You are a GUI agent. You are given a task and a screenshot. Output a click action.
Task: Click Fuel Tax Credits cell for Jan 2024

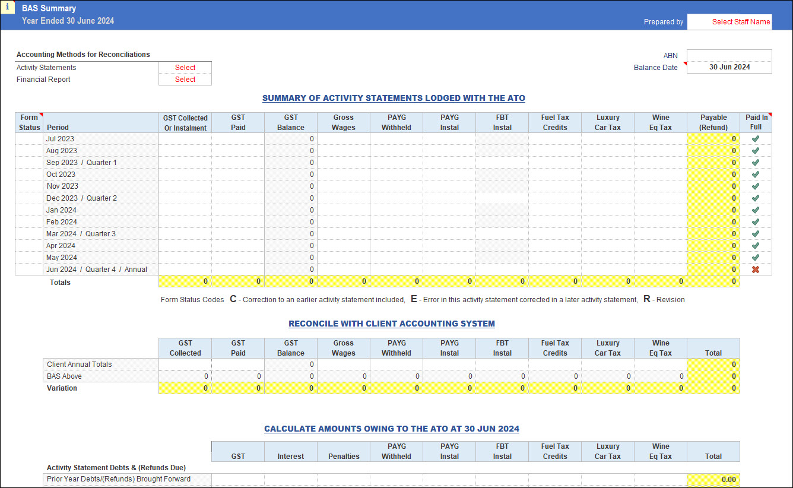[x=555, y=210]
